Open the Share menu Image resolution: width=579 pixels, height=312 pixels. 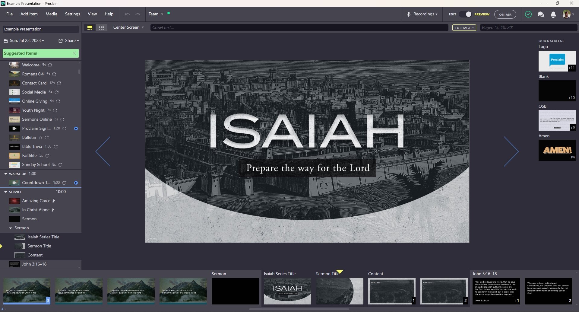(x=69, y=40)
